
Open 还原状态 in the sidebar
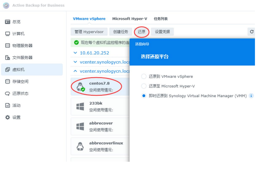[20, 93]
